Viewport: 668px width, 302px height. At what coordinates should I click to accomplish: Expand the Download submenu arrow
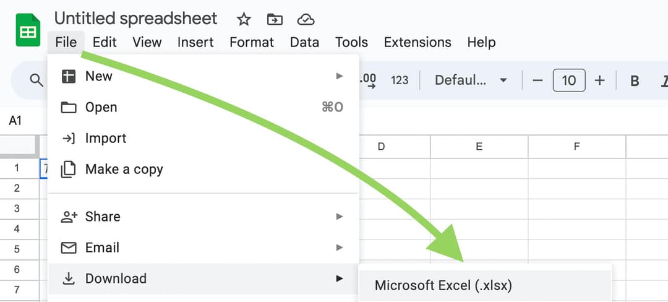click(x=340, y=278)
